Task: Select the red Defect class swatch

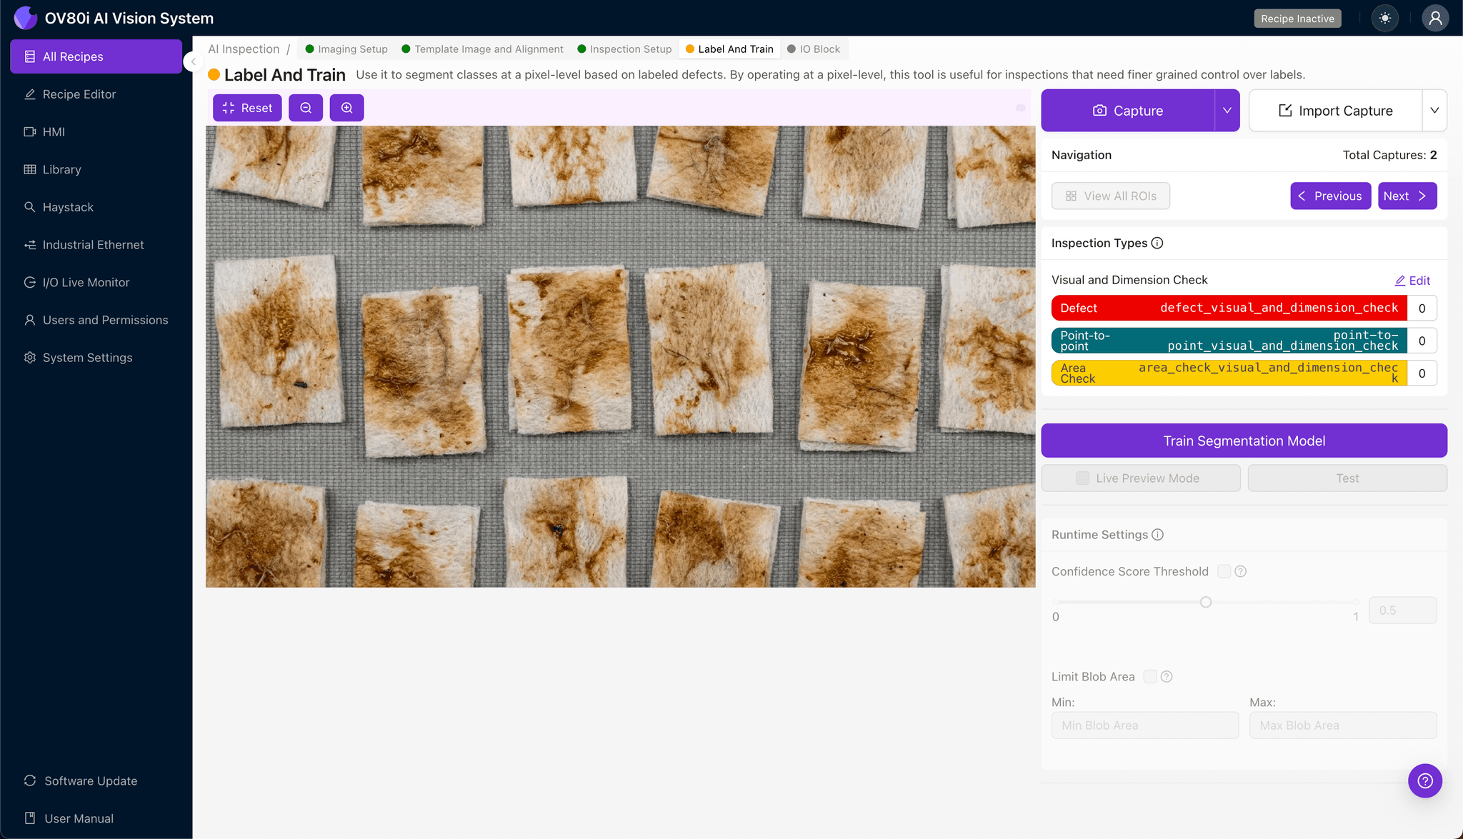Action: (1229, 308)
